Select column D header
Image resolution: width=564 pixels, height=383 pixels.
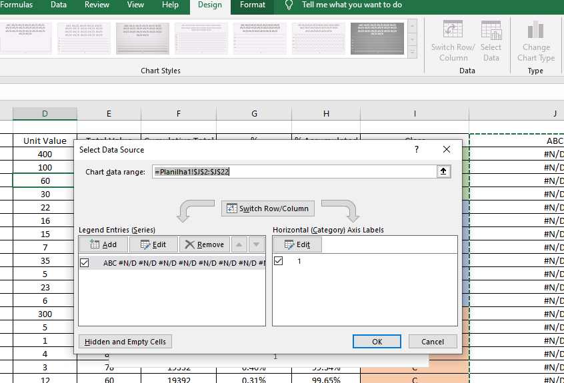pyautogui.click(x=45, y=114)
